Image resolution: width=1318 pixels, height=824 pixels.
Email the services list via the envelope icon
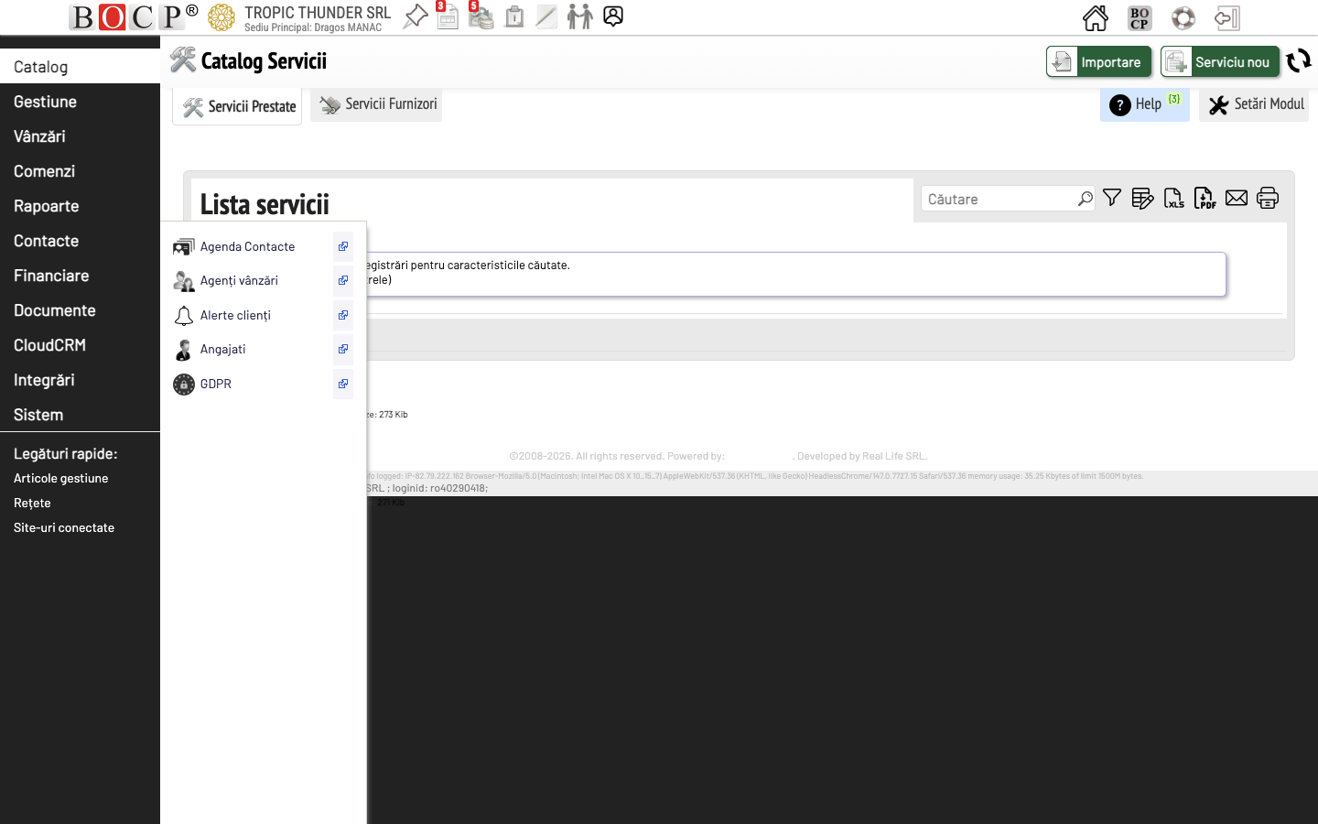click(1236, 198)
